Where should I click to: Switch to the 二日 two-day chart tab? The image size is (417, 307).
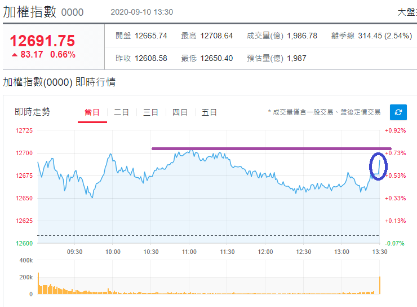click(x=121, y=112)
